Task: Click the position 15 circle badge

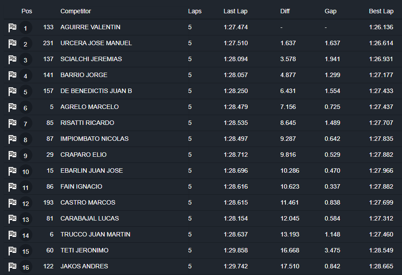Action: coord(26,251)
